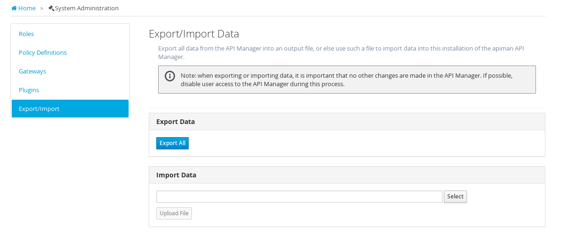Viewport: 566px width, 249px height.
Task: Select Gateways from the sidebar
Action: [x=32, y=72]
